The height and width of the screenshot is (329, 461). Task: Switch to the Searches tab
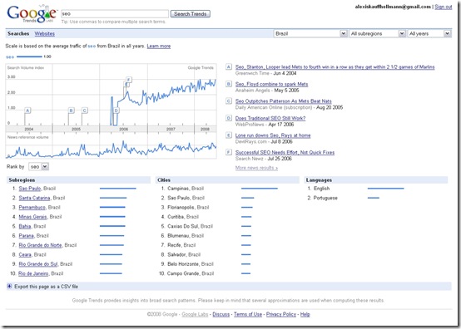pyautogui.click(x=18, y=33)
